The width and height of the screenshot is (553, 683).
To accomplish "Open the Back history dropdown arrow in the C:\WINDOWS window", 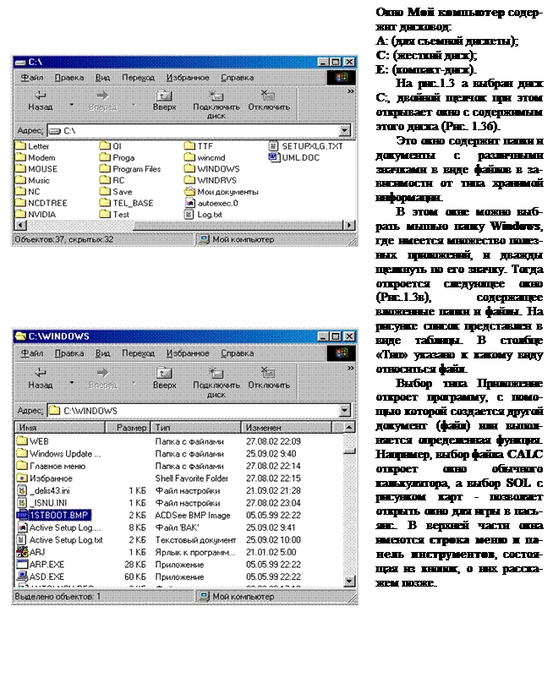I will coord(72,383).
